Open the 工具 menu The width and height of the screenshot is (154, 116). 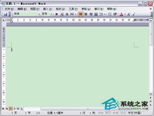point(73,9)
